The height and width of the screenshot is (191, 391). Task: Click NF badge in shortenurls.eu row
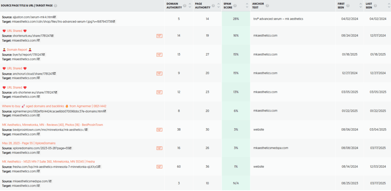click(159, 36)
